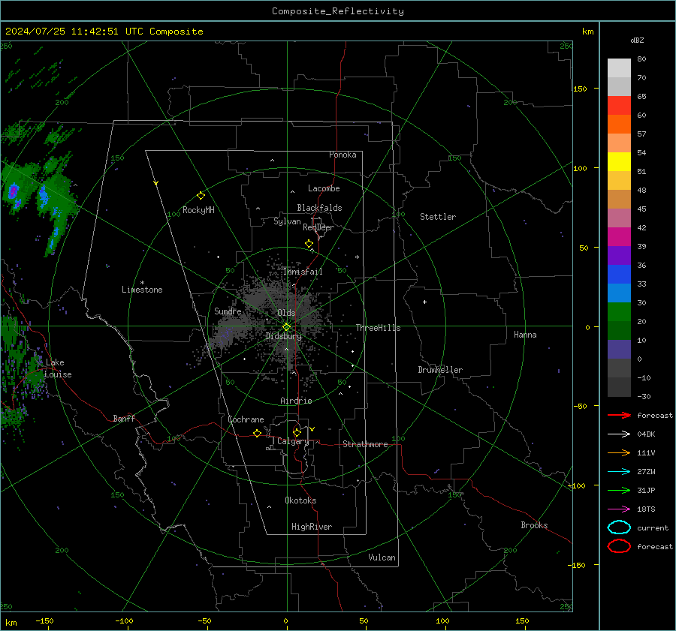Image resolution: width=676 pixels, height=631 pixels.
Task: Click the blue storm cell echo in northwest
Action: tap(43, 196)
